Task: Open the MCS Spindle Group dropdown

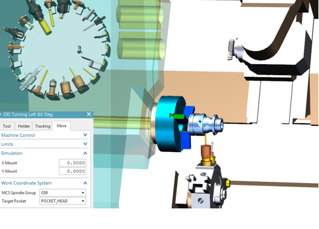Action: pyautogui.click(x=62, y=193)
